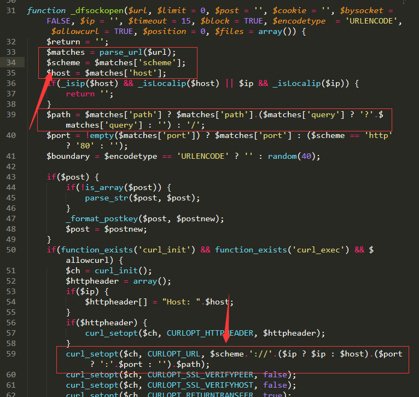419x397 pixels.
Task: Click the parse_url function call
Action: point(121,52)
